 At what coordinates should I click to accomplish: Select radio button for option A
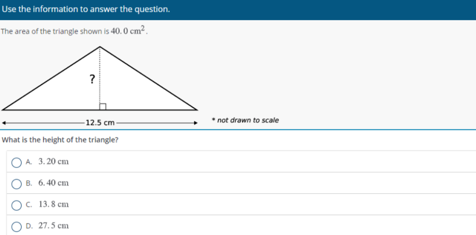coord(16,162)
